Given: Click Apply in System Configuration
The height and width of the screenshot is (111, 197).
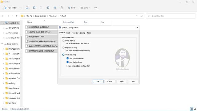Looking at the screenshot, I should tap(122, 81).
